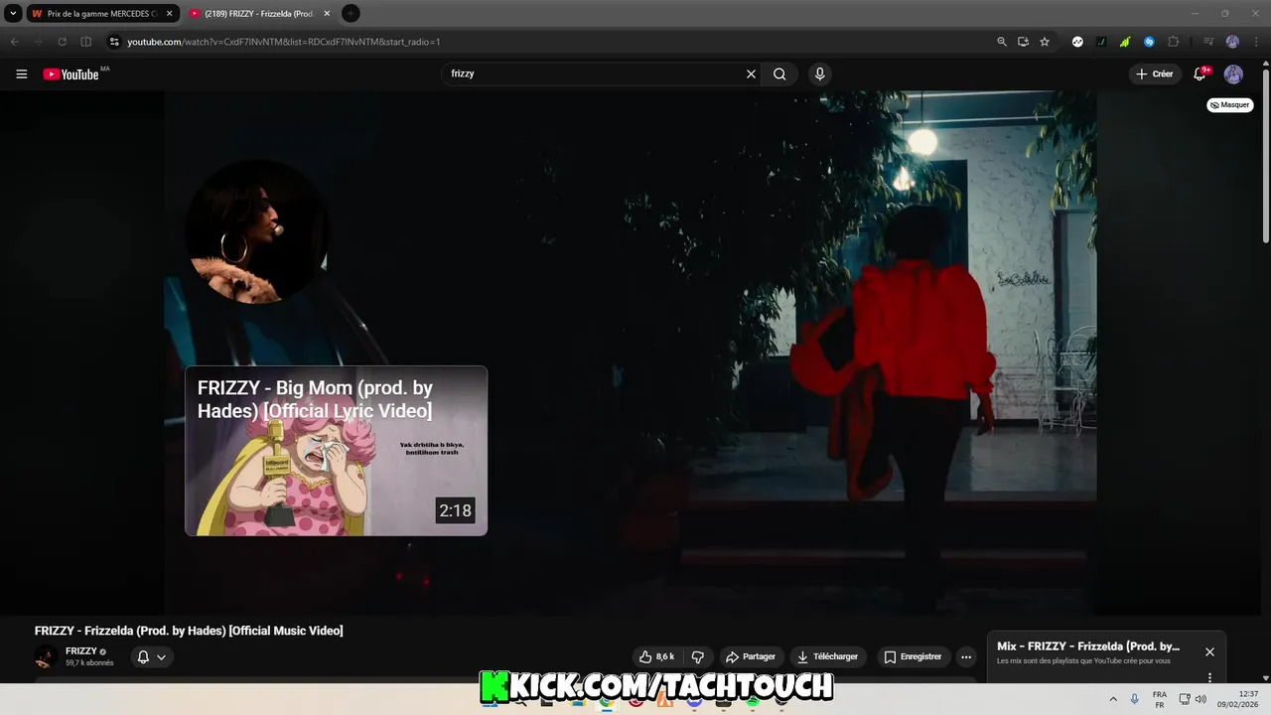Go back with the browser back arrow
The height and width of the screenshot is (715, 1271).
14,42
